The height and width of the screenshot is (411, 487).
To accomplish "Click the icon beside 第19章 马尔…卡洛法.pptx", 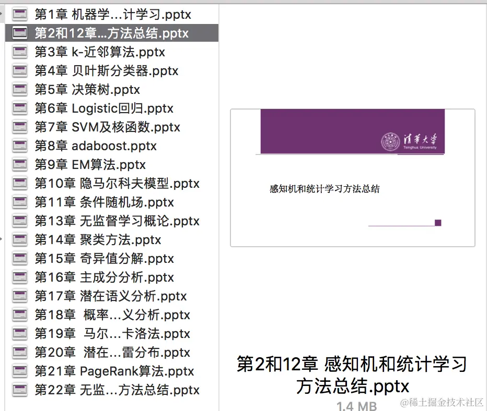I will [x=19, y=333].
